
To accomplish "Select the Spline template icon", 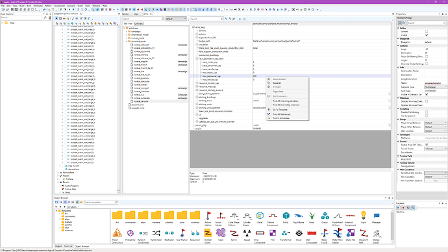I will (234, 233).
